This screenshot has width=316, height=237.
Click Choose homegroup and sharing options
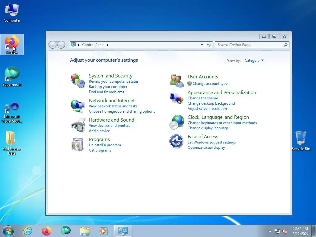point(122,111)
